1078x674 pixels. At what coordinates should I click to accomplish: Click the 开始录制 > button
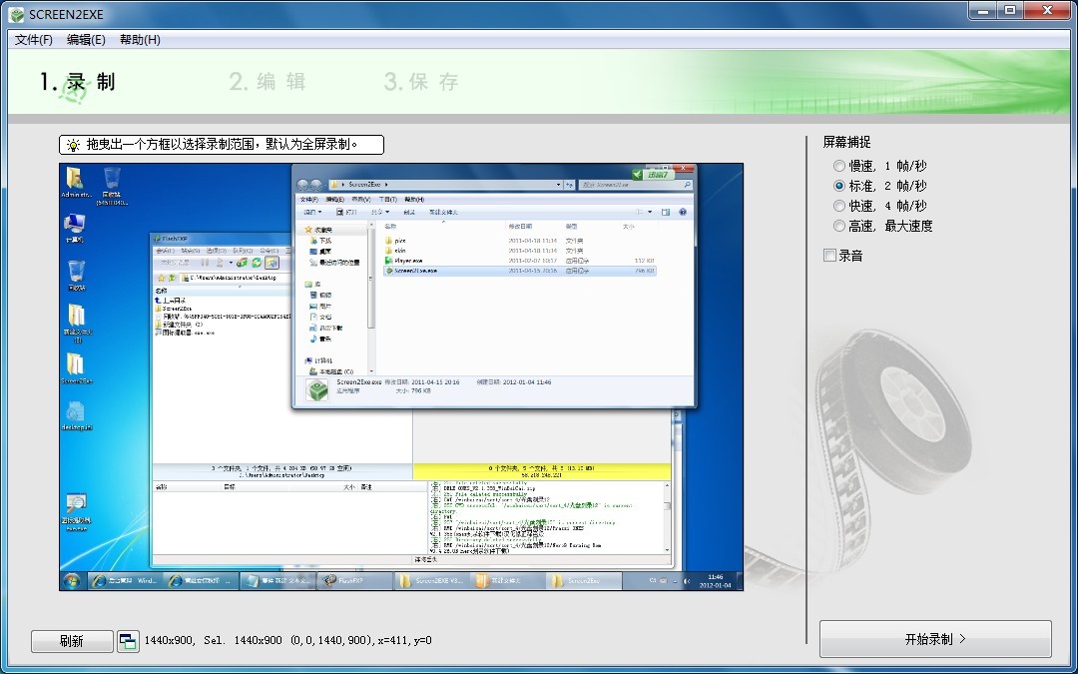pyautogui.click(x=935, y=639)
